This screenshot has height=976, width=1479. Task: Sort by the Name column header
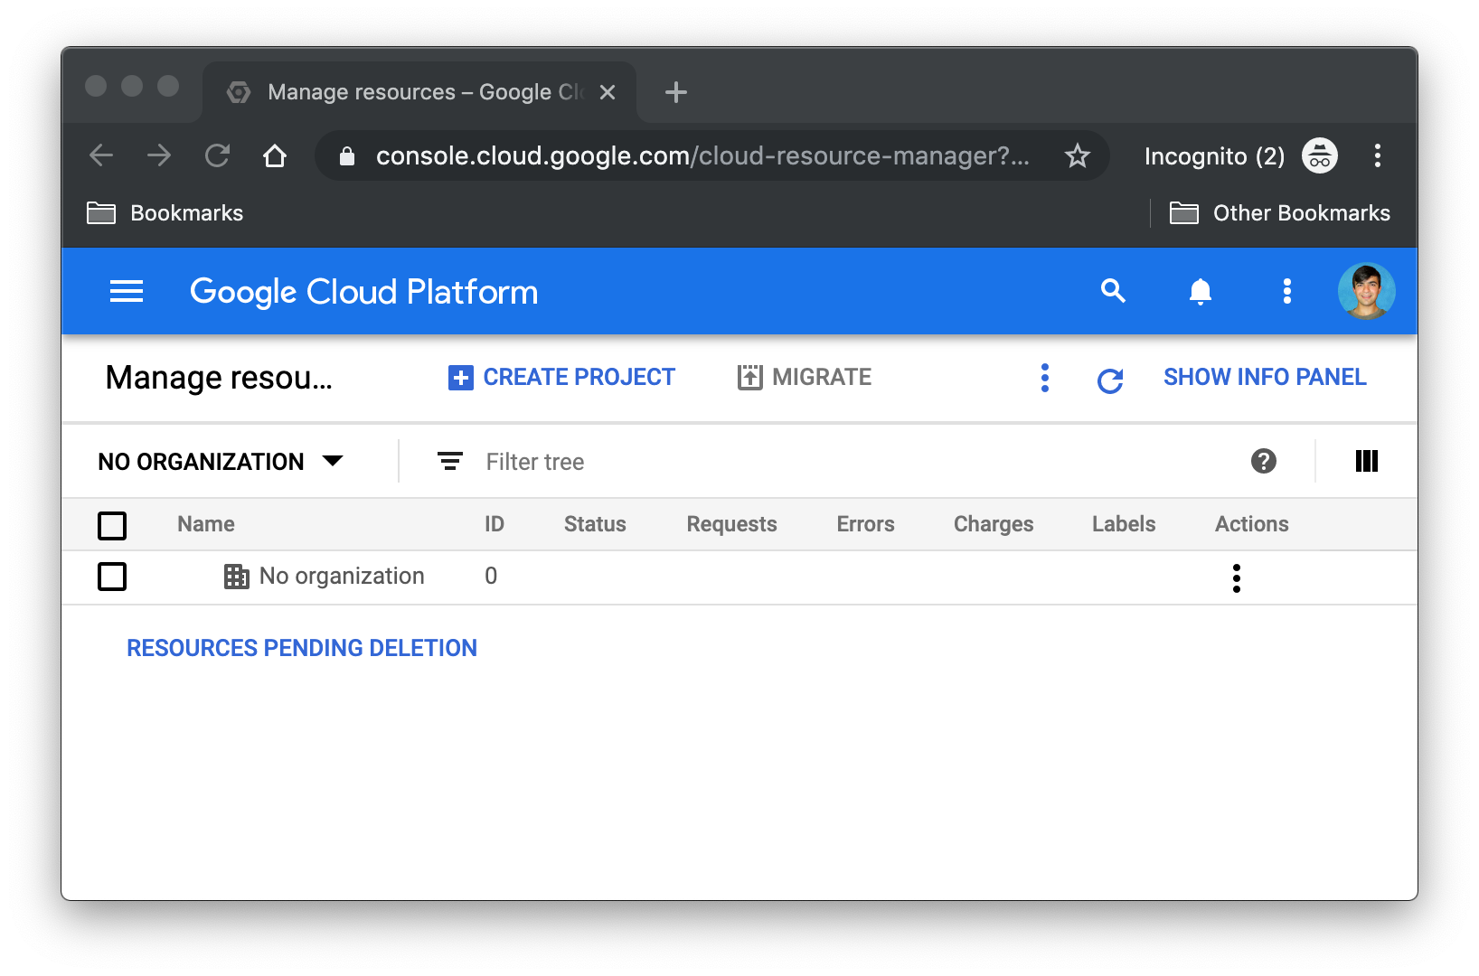(x=206, y=524)
